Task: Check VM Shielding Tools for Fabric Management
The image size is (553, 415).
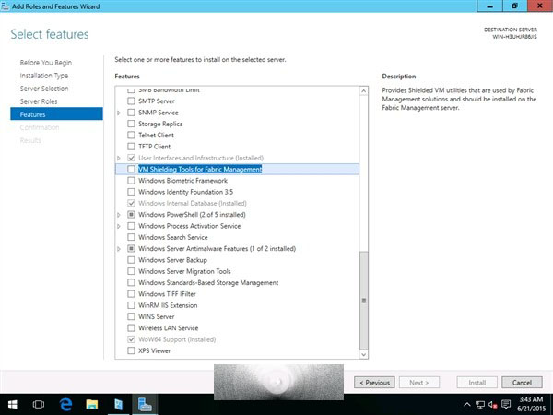Action: [x=131, y=169]
